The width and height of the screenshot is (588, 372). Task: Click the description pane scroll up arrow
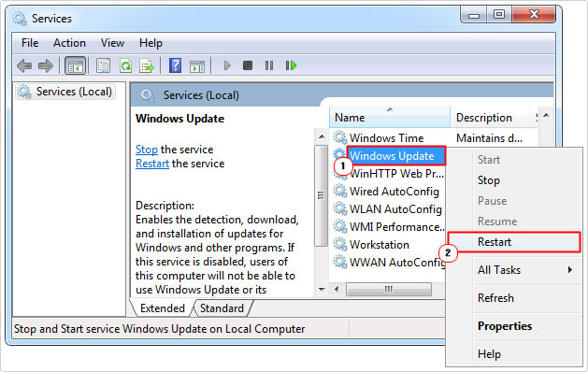point(322,136)
